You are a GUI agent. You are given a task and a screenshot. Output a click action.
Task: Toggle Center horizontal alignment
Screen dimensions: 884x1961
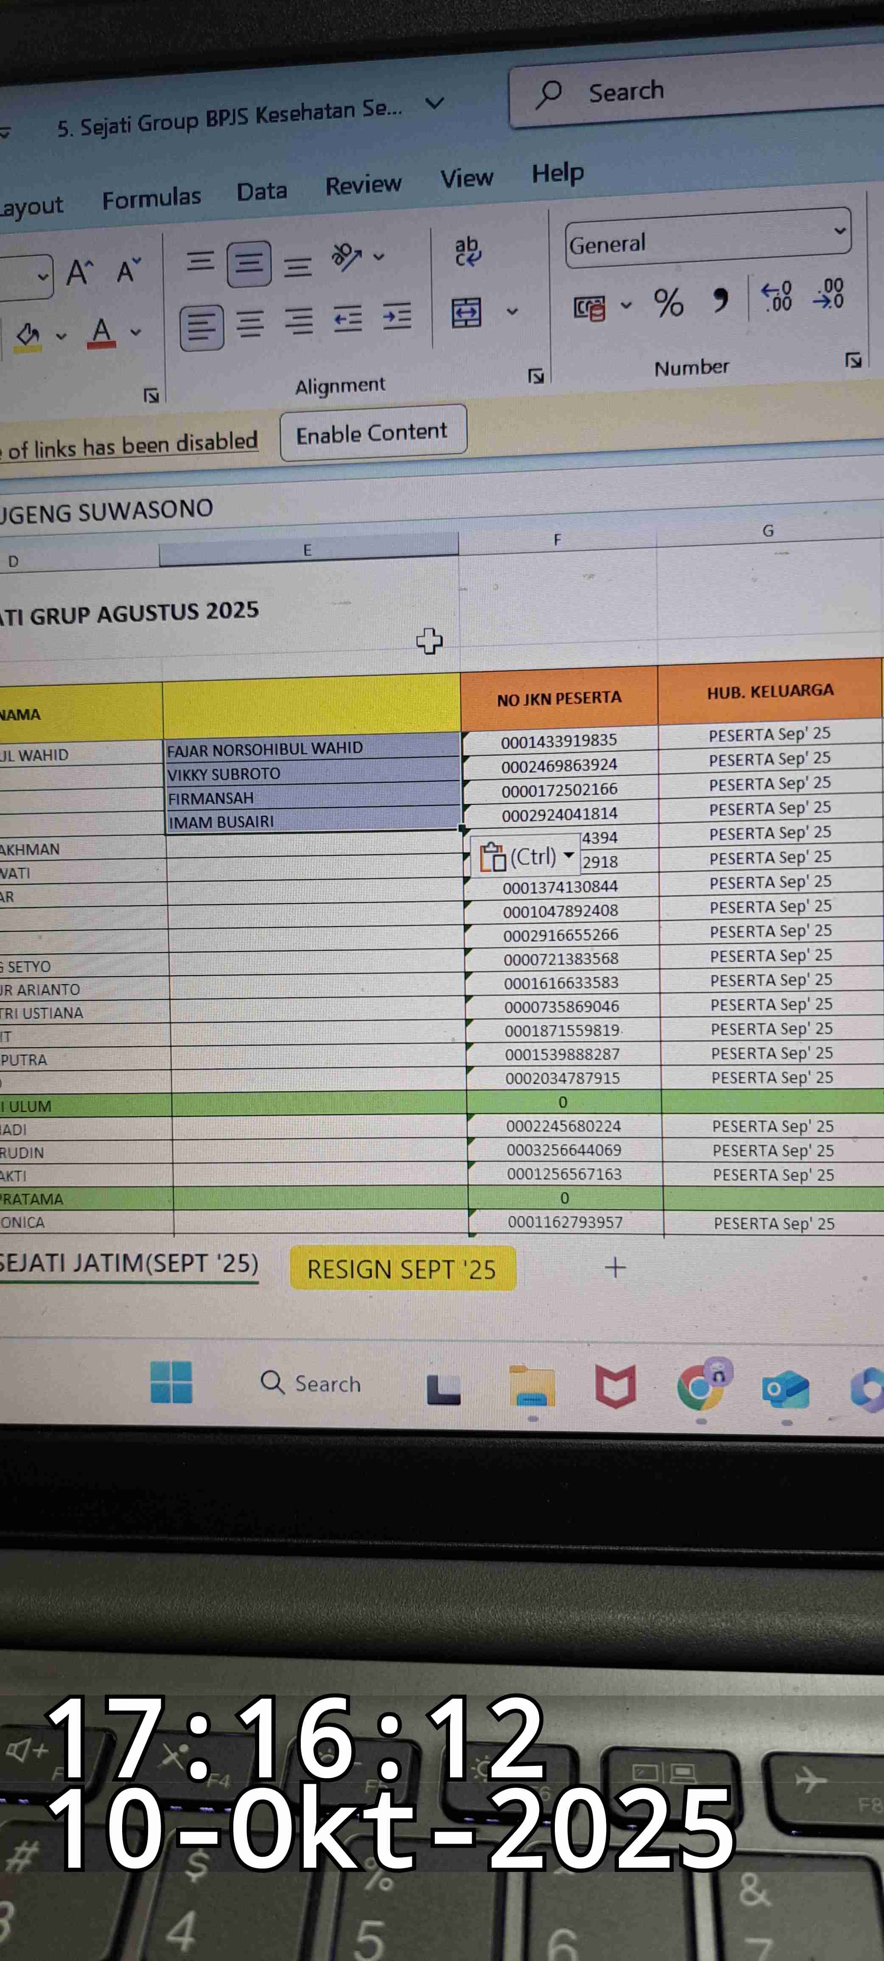coord(250,324)
